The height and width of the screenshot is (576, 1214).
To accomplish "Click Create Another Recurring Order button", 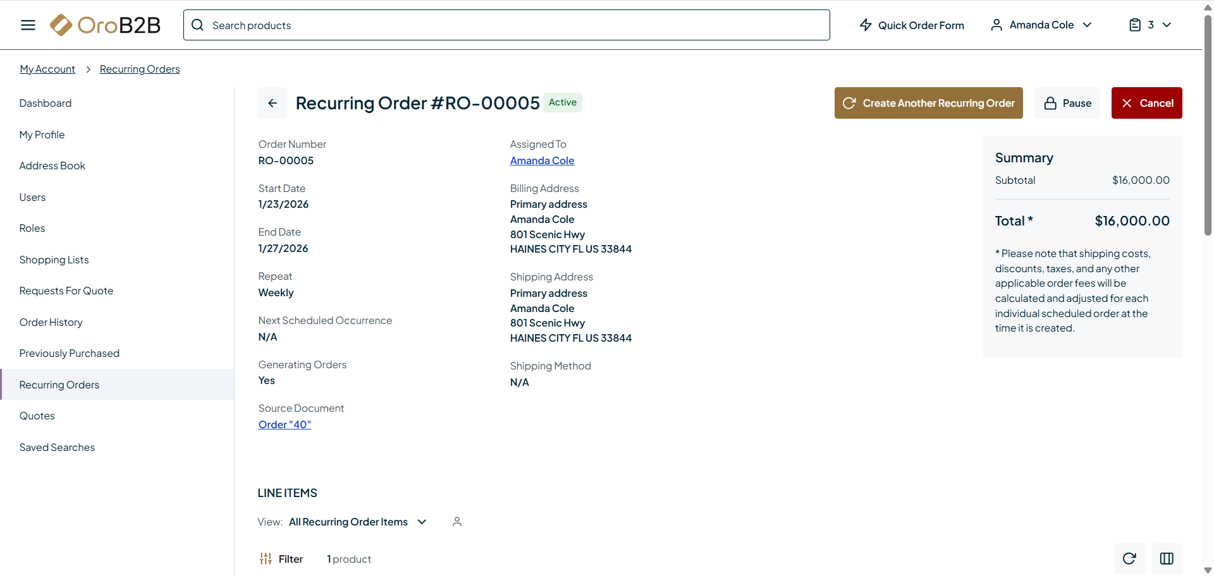I will (928, 103).
